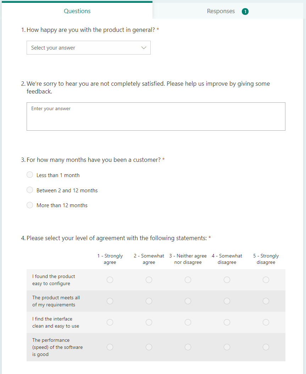Mark performance speed as Strongly disagree
Viewport: 306px width, 374px height.
tap(266, 347)
